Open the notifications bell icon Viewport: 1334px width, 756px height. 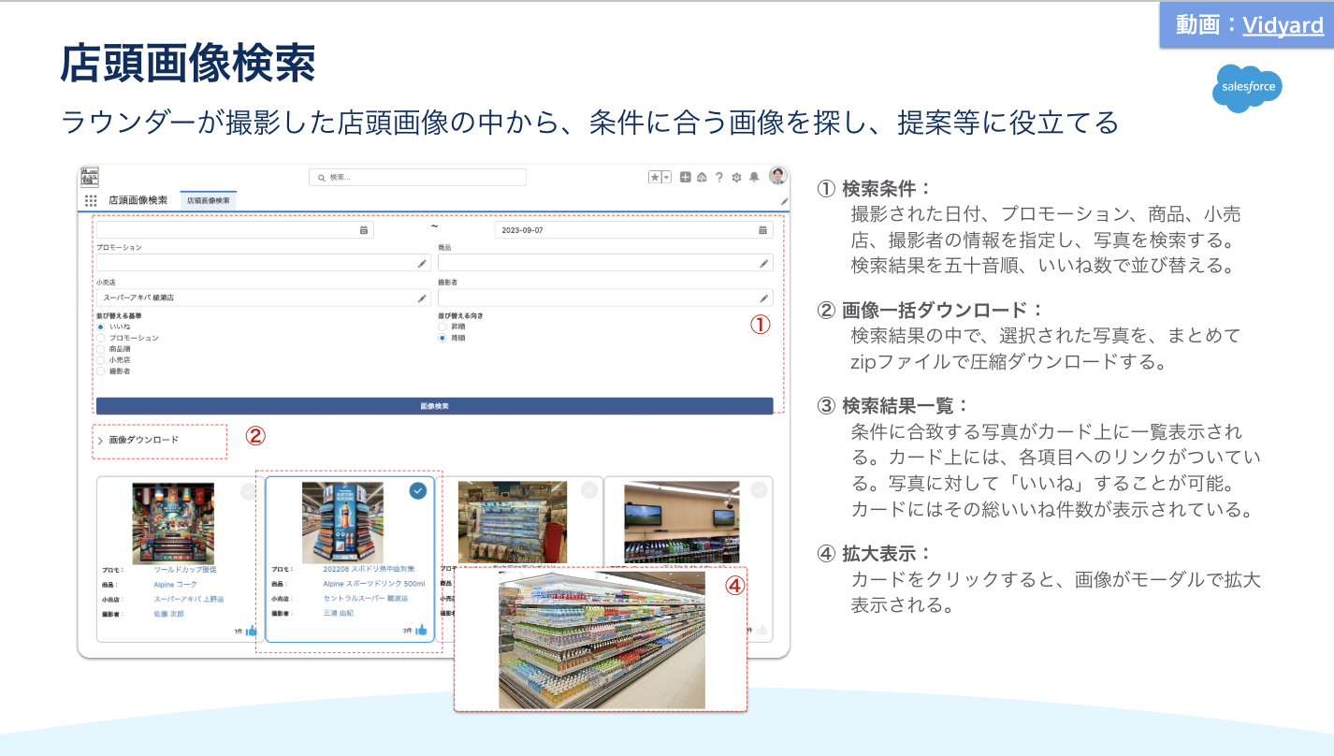click(x=754, y=177)
